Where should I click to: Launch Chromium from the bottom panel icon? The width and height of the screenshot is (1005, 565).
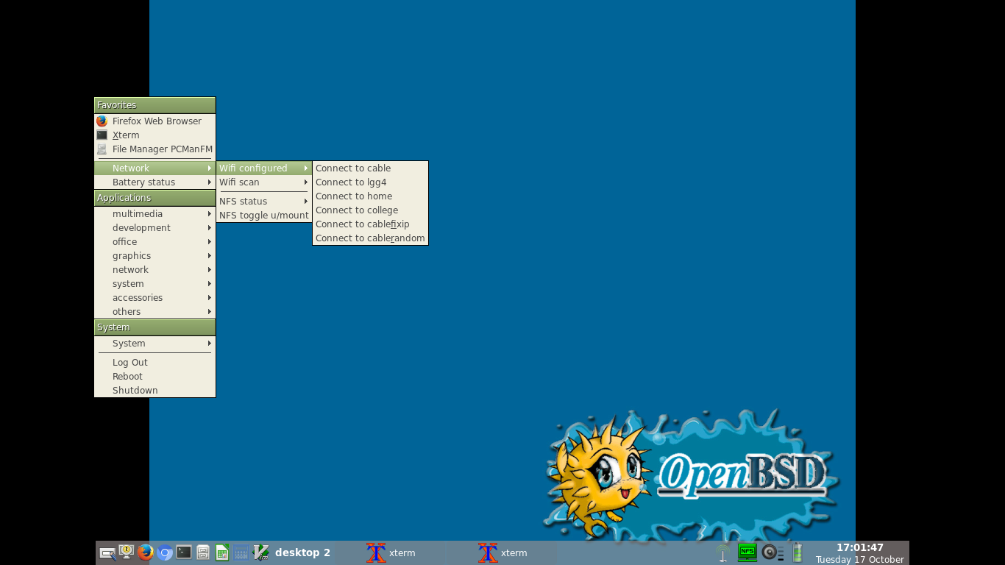165,552
